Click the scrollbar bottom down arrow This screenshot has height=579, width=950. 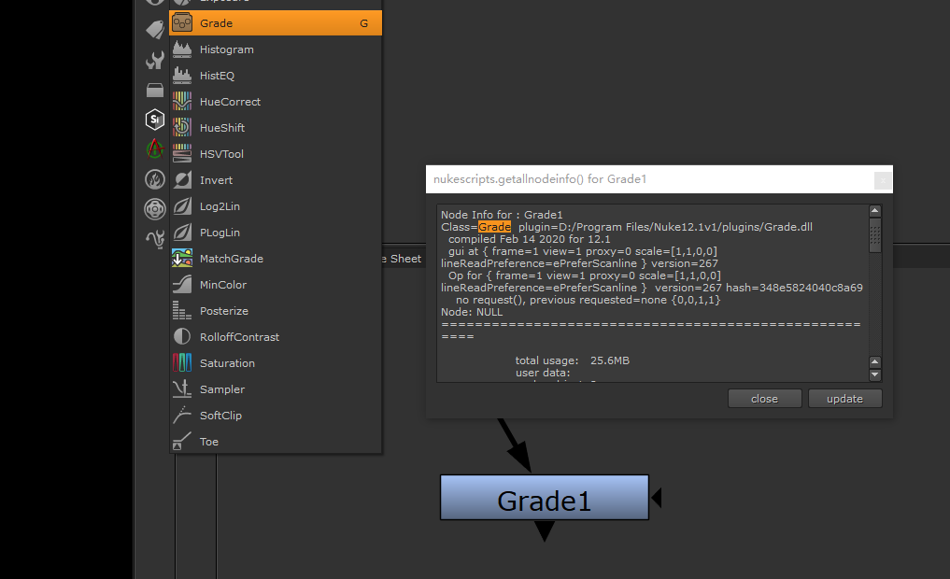pos(875,374)
